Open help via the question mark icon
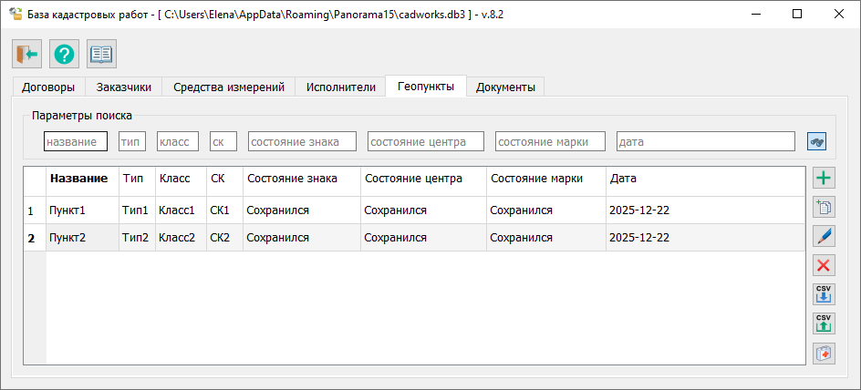Image resolution: width=861 pixels, height=390 pixels. (64, 54)
